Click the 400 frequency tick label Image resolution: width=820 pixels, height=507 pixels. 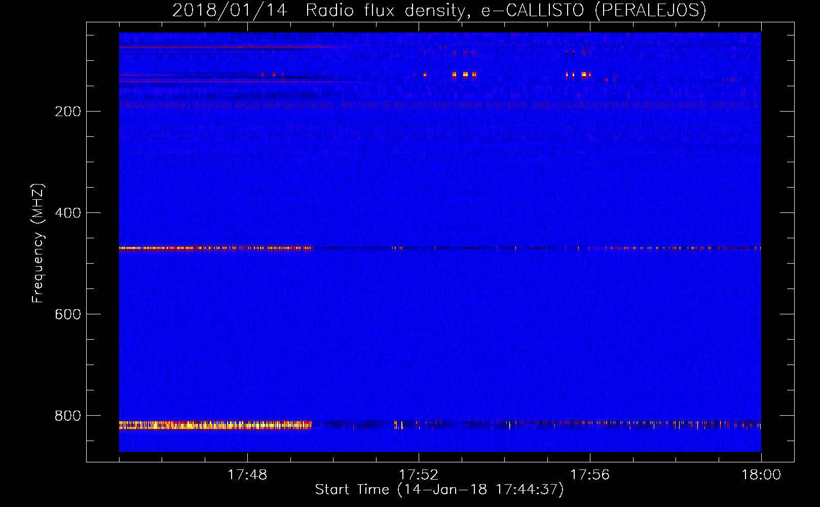coord(68,213)
